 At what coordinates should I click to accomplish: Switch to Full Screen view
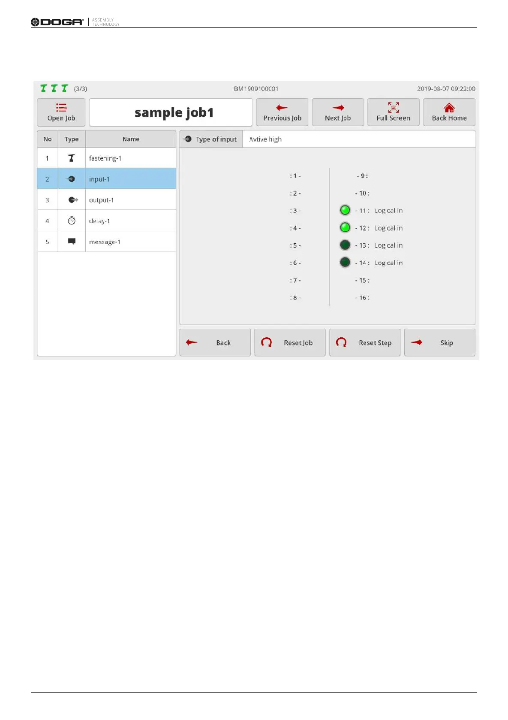[x=393, y=112]
